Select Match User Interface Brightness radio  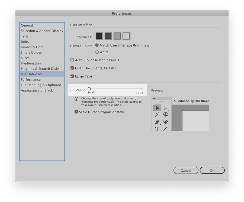tap(97, 45)
